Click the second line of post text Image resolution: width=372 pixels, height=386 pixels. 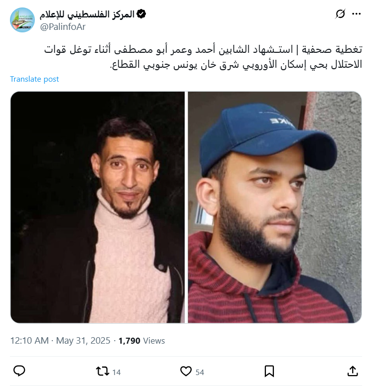coord(236,65)
